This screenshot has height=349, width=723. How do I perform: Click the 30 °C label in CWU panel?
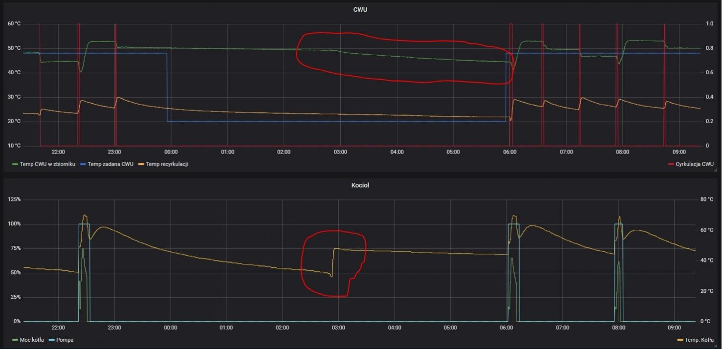[14, 97]
